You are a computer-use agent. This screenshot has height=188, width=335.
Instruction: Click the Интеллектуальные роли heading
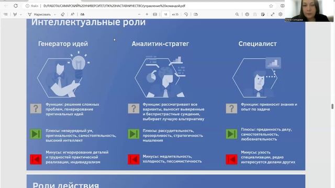click(88, 22)
